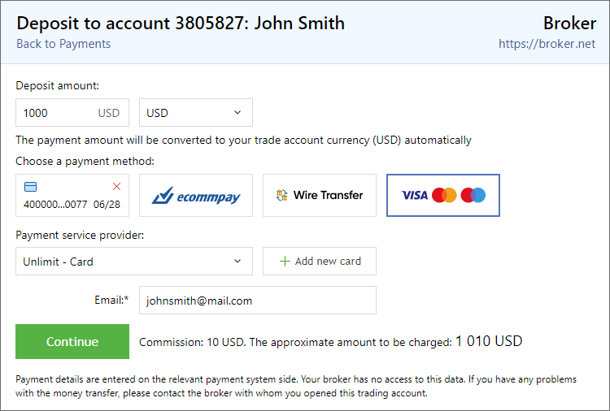Screen dimensions: 610x411
Task: Click the Email input field
Action: (257, 301)
